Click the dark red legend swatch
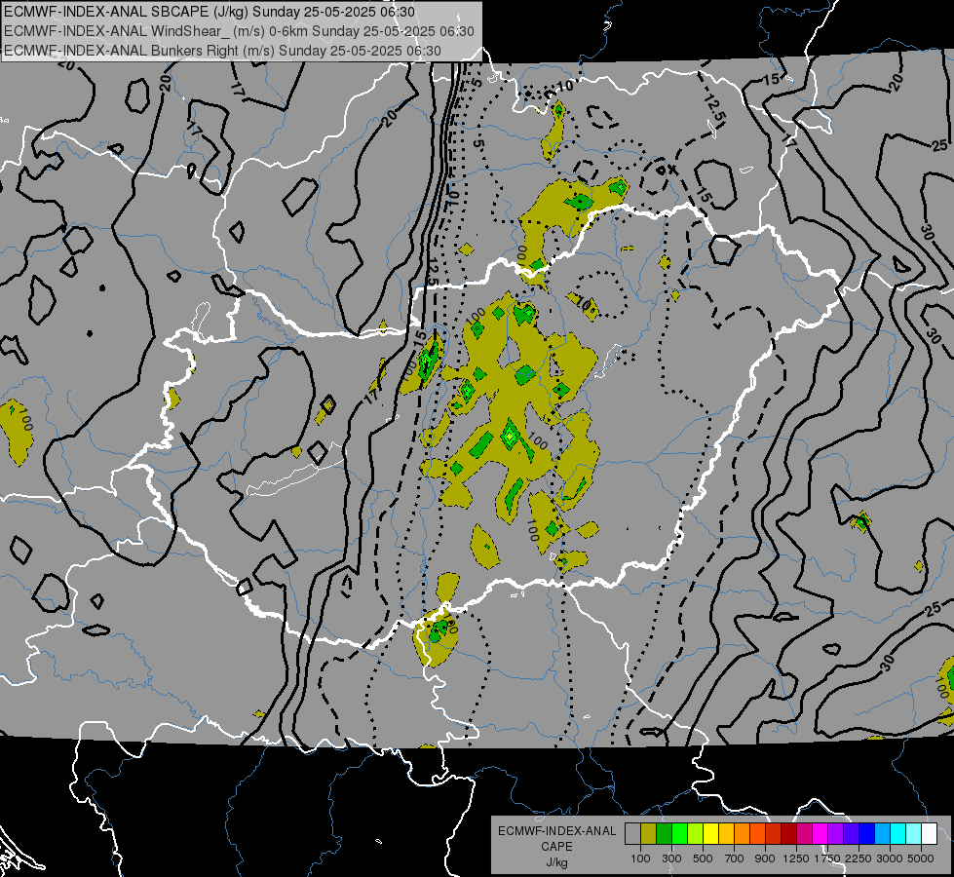Viewport: 954px width, 877px height. (x=789, y=833)
